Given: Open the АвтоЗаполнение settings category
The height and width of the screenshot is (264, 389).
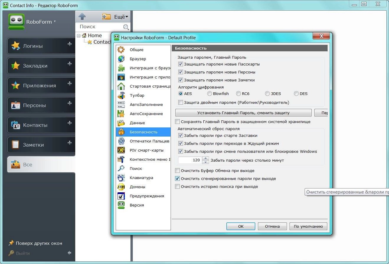Looking at the screenshot, I should coord(143,104).
